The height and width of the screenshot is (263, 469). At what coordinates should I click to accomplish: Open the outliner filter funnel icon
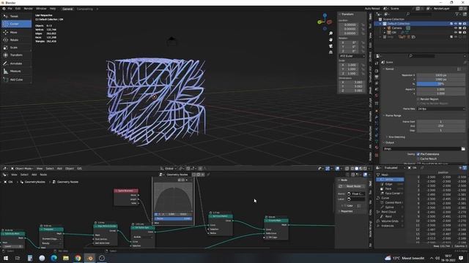(x=457, y=14)
